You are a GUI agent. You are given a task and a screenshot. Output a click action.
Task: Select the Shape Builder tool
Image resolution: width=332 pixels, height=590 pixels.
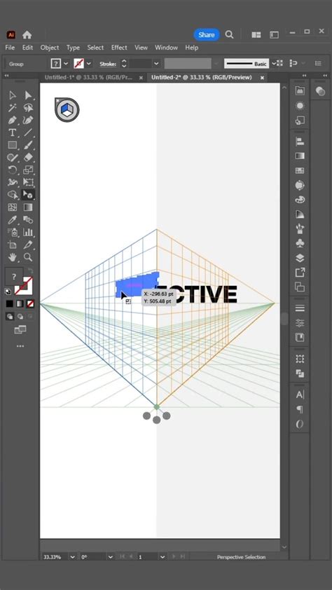coord(13,195)
